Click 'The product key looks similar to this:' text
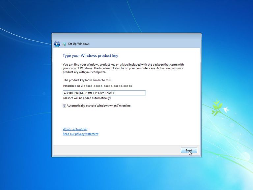This screenshot has height=190, width=253. point(87,80)
